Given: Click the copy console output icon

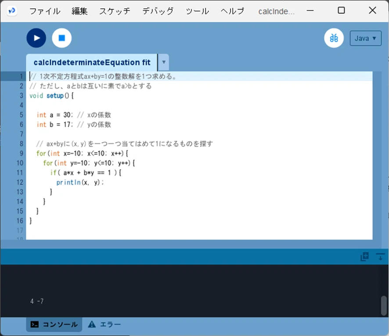Looking at the screenshot, I should 364,257.
